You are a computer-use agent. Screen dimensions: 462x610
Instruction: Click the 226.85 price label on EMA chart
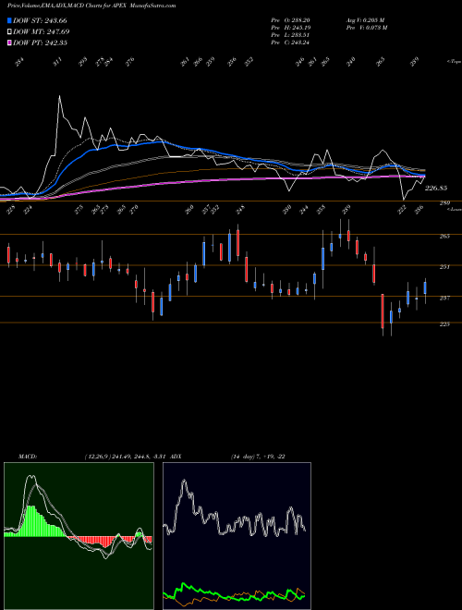[x=436, y=188]
